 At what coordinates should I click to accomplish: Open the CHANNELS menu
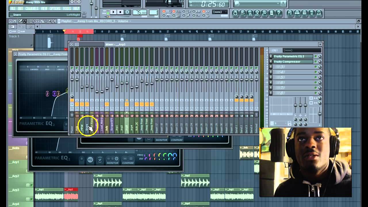click(x=32, y=8)
